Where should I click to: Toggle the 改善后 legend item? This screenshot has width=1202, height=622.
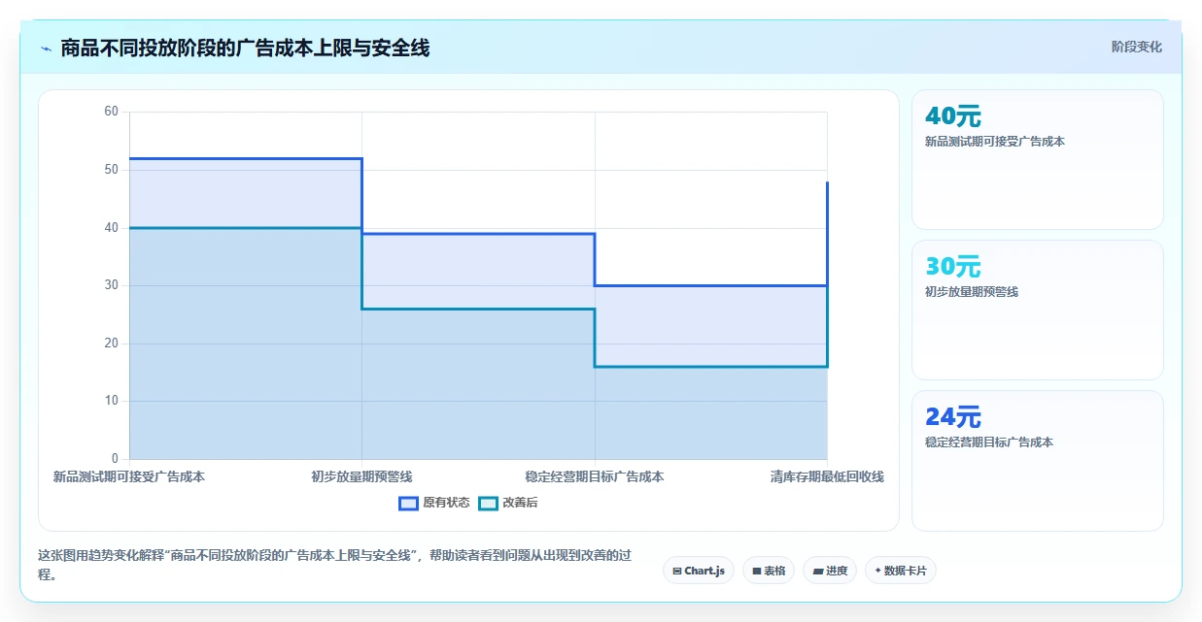pos(509,503)
